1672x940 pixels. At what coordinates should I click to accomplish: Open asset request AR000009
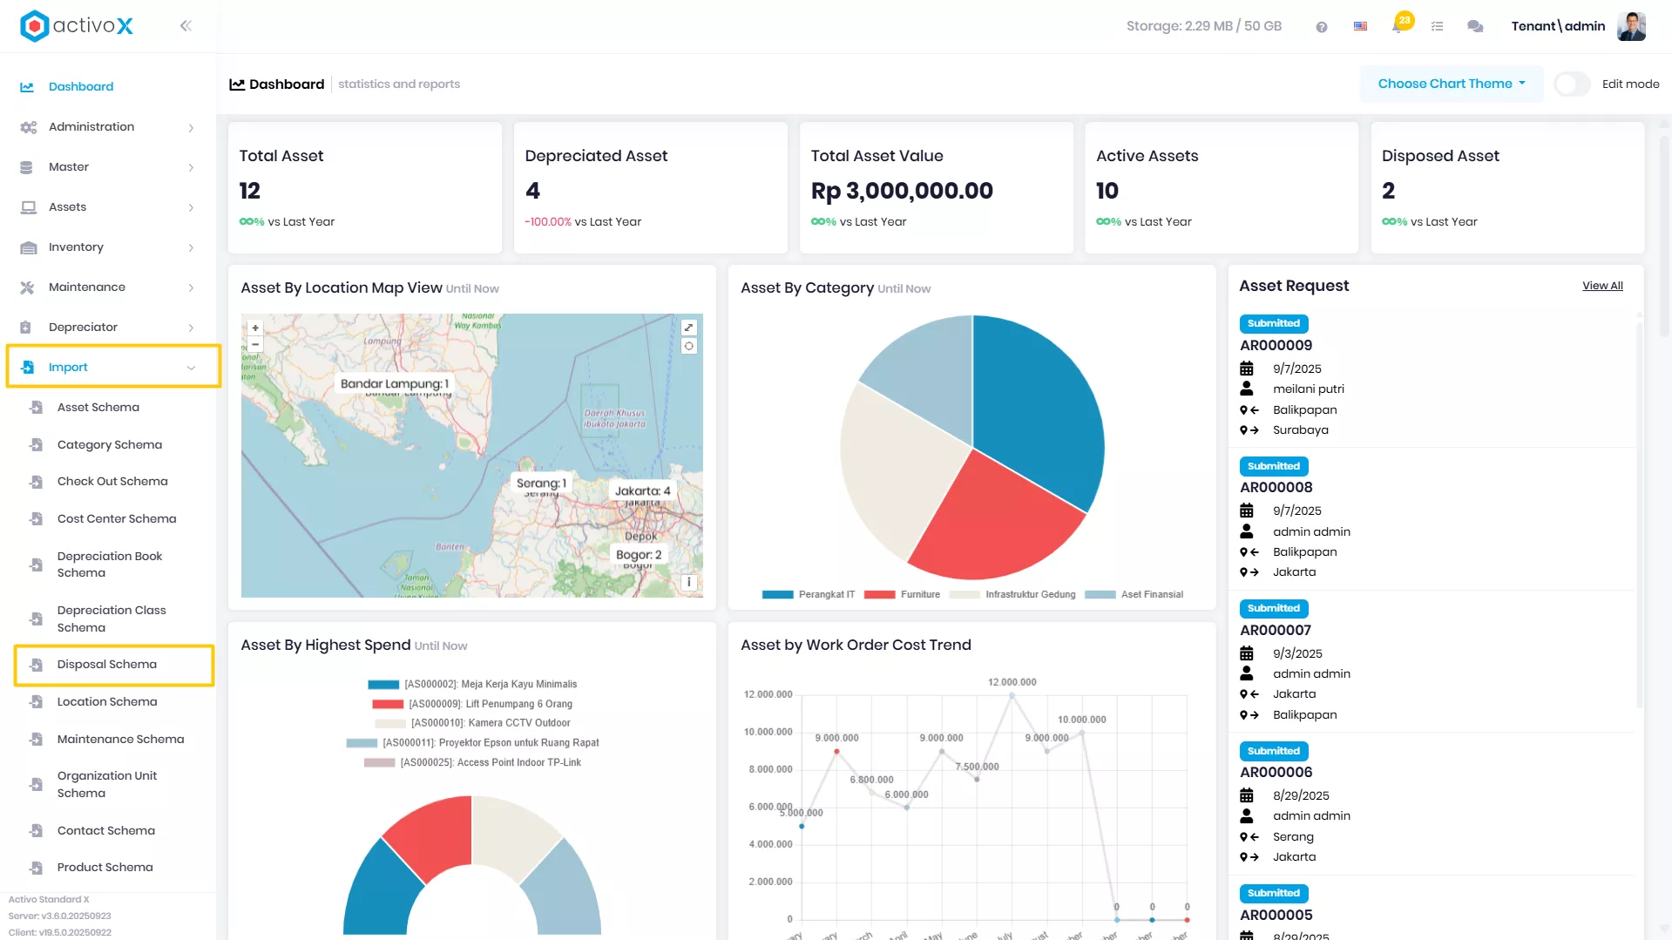point(1276,346)
